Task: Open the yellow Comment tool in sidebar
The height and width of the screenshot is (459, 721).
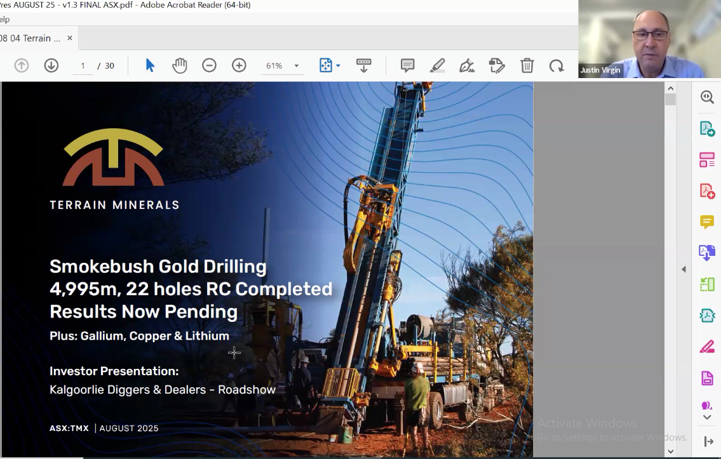Action: (x=707, y=222)
